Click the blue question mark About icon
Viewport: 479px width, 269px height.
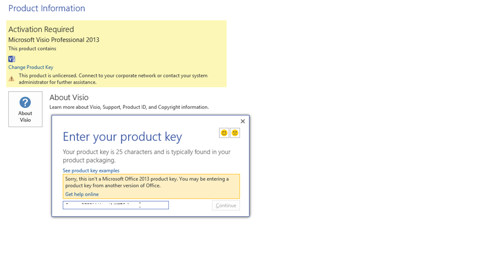[x=25, y=102]
